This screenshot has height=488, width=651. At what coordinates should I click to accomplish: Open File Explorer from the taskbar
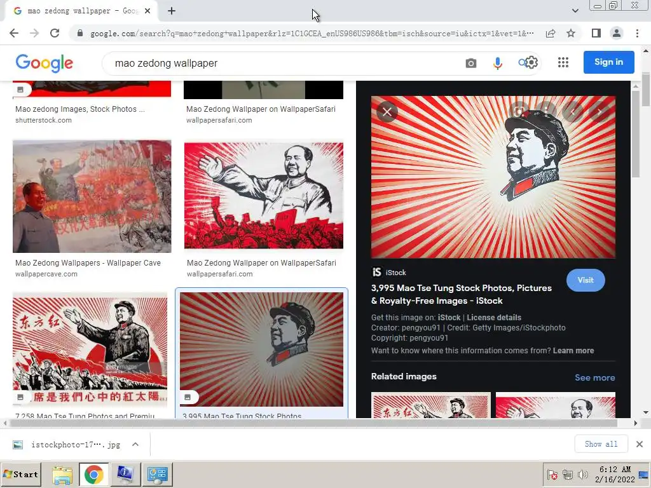pos(62,474)
